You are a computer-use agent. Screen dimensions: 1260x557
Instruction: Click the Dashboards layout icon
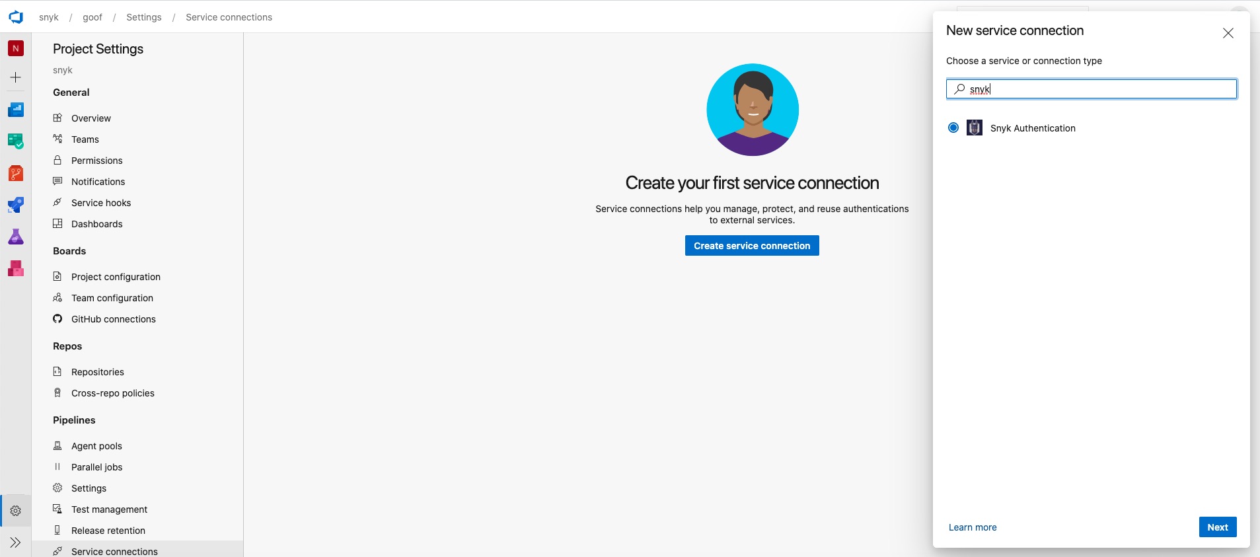click(x=57, y=223)
